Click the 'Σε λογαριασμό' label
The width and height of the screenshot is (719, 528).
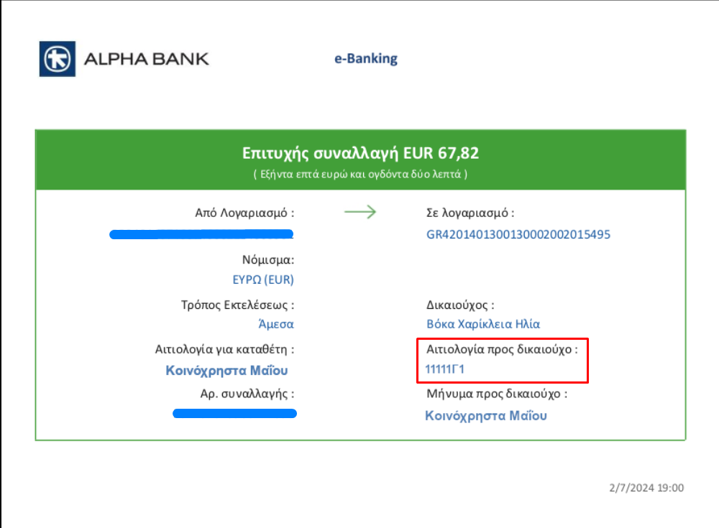470,213
